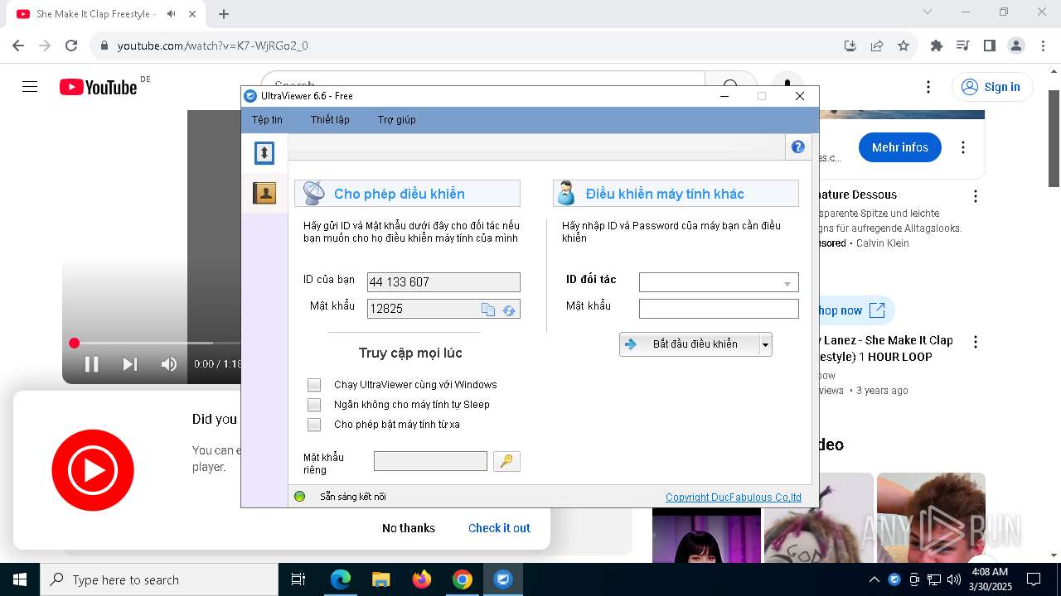The image size is (1061, 596).
Task: Show hidden system tray icons
Action: (x=874, y=579)
